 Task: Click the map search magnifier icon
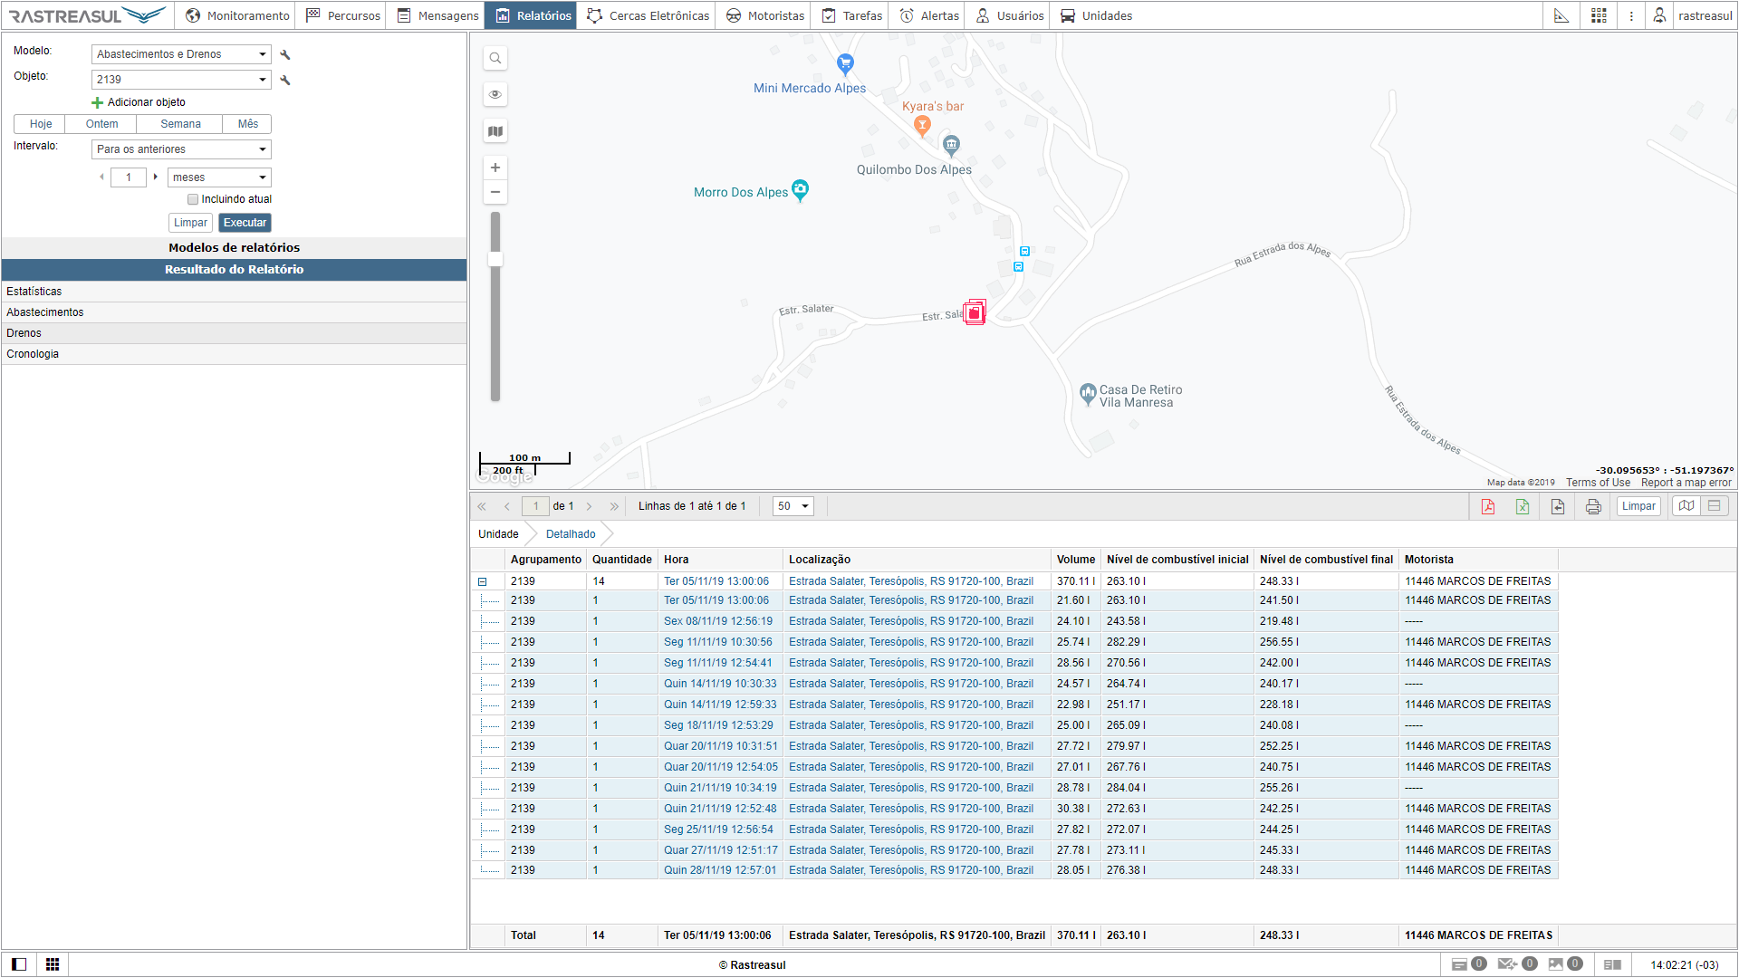click(x=495, y=58)
